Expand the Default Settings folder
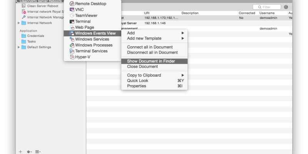The height and width of the screenshot is (154, 308). pos(19,47)
